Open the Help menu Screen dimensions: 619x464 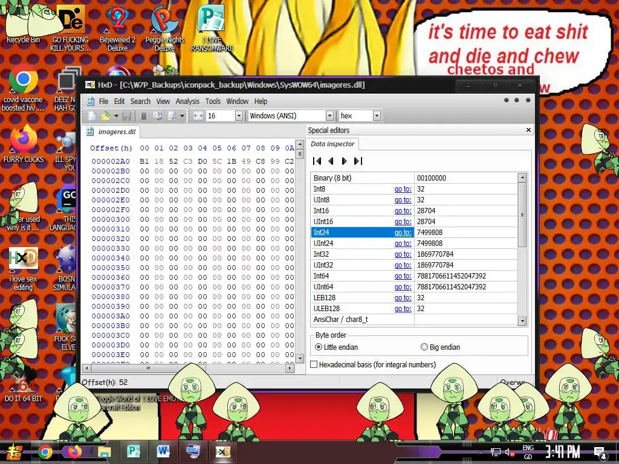tap(261, 101)
